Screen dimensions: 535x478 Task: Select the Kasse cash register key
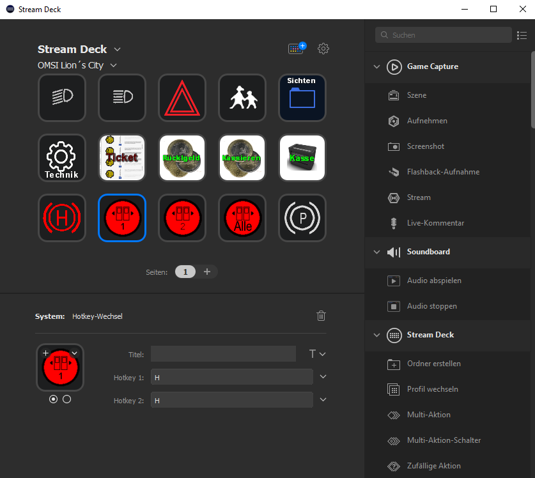click(x=302, y=158)
